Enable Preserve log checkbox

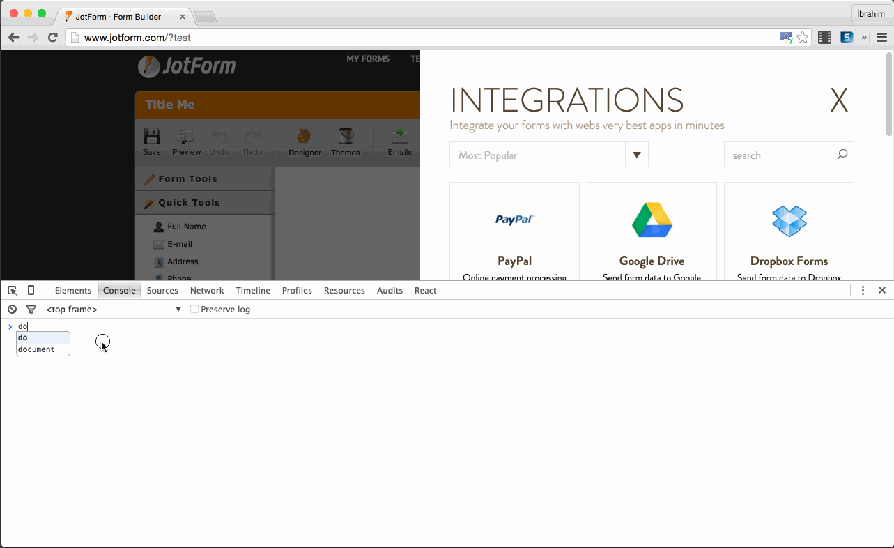click(194, 309)
